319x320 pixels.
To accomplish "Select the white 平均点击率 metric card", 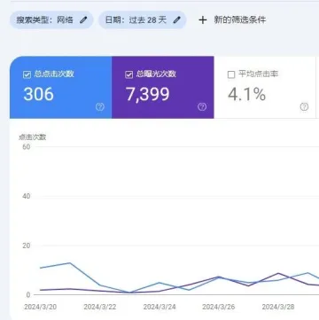I will tap(265, 88).
